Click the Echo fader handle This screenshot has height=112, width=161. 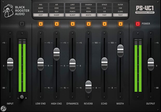104,64
